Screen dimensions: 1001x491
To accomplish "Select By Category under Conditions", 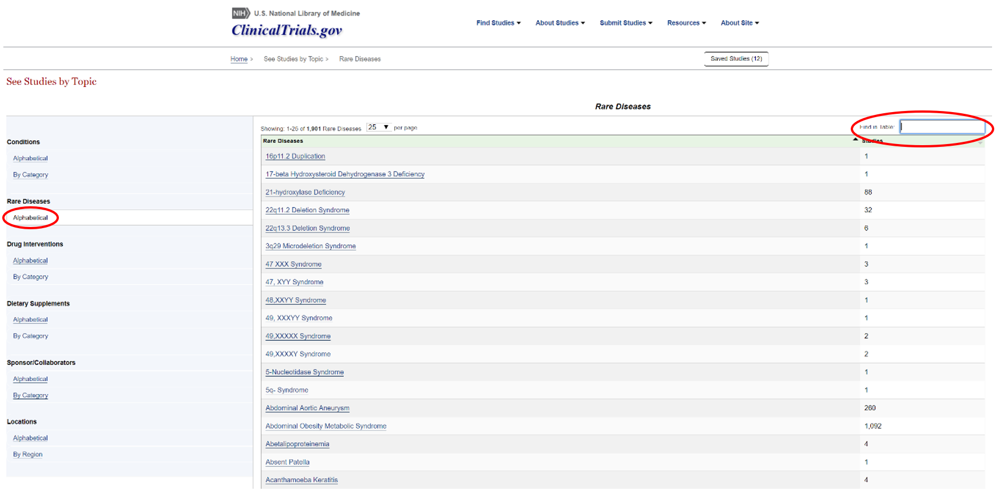I will coord(30,175).
